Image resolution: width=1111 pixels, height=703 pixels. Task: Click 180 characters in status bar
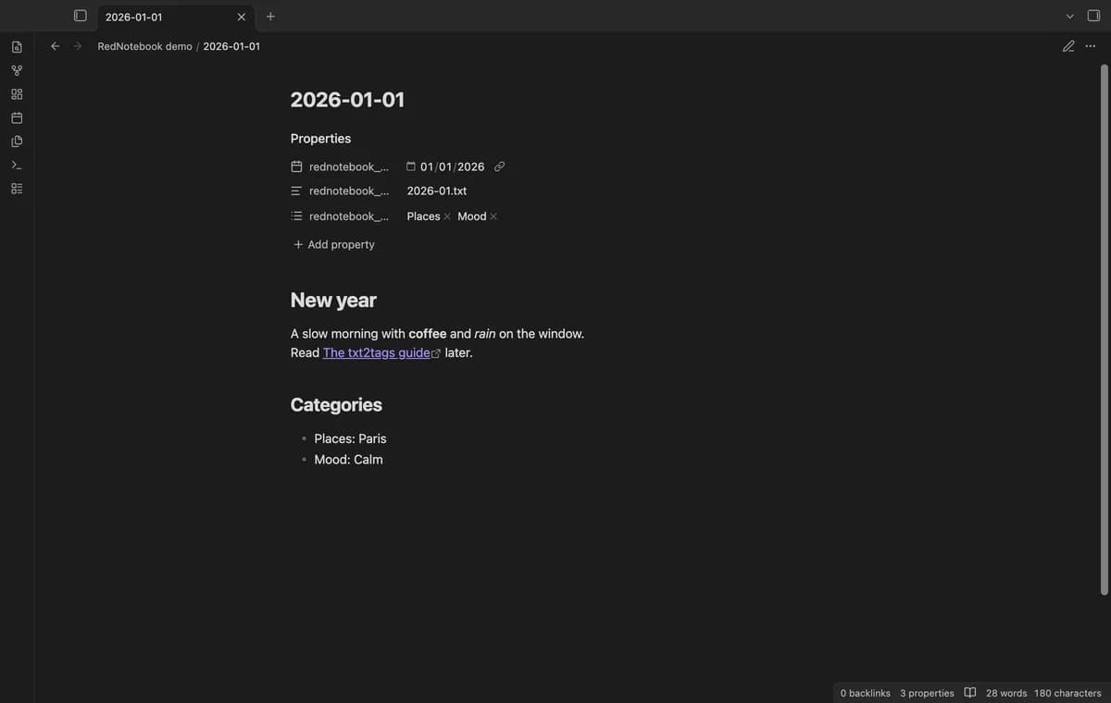pos(1067,693)
